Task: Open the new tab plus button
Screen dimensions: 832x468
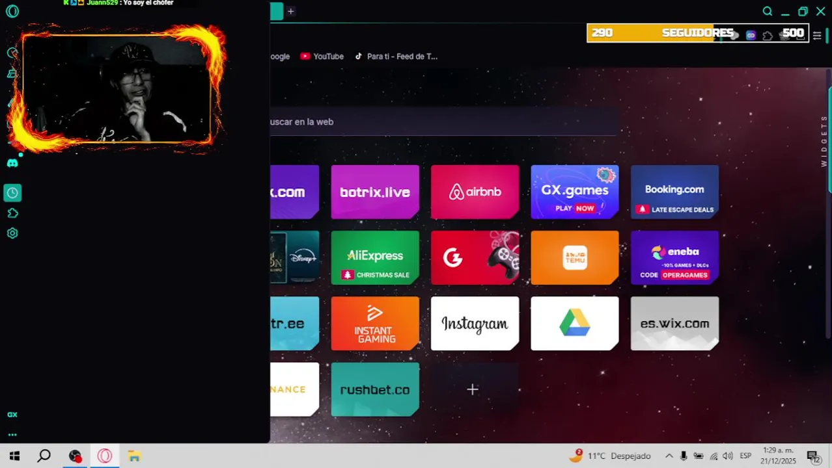Action: 291,11
